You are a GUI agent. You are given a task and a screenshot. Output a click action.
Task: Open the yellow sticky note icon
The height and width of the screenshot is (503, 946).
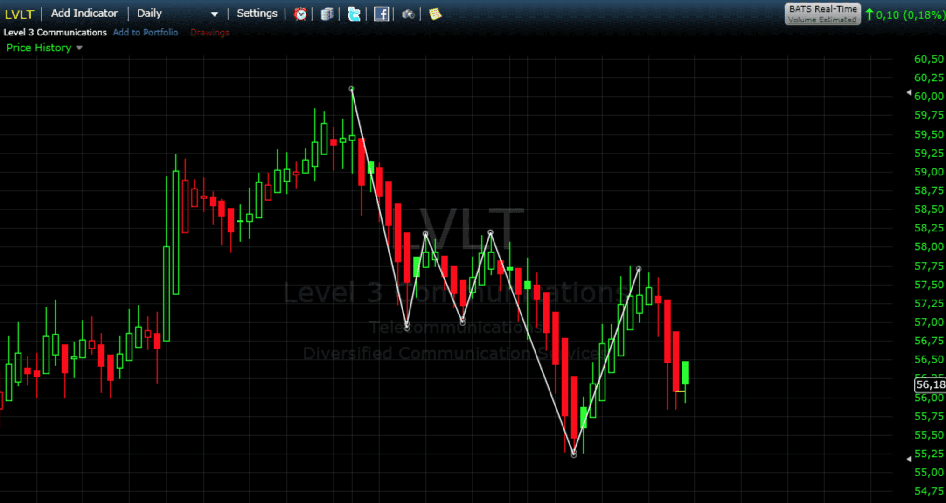click(x=435, y=14)
